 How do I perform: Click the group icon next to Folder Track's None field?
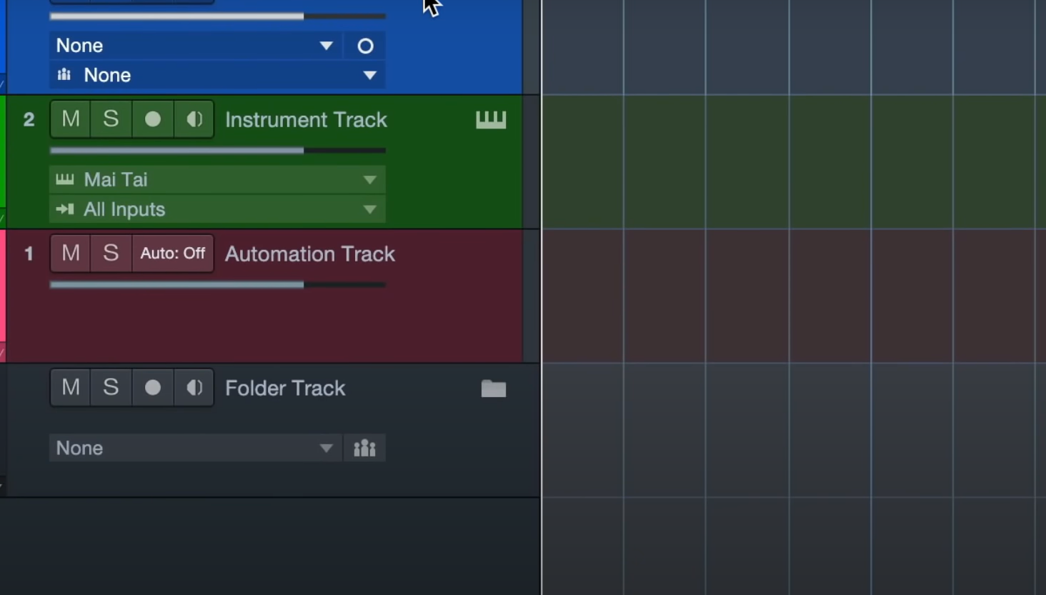click(364, 448)
